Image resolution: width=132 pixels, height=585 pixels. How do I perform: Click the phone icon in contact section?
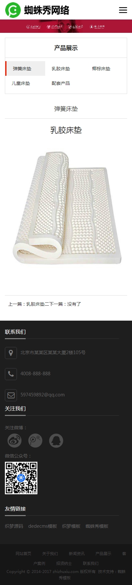click(11, 374)
